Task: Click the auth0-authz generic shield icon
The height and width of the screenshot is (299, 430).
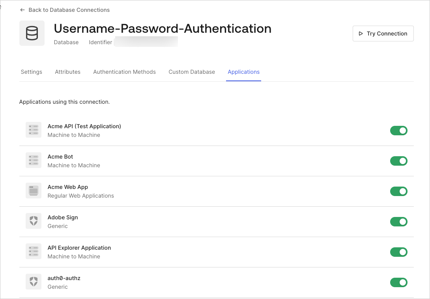Action: (34, 281)
